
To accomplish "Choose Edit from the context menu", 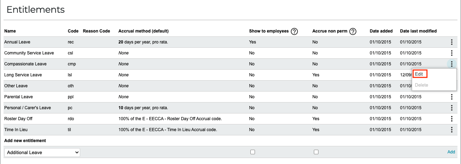I will coord(420,74).
